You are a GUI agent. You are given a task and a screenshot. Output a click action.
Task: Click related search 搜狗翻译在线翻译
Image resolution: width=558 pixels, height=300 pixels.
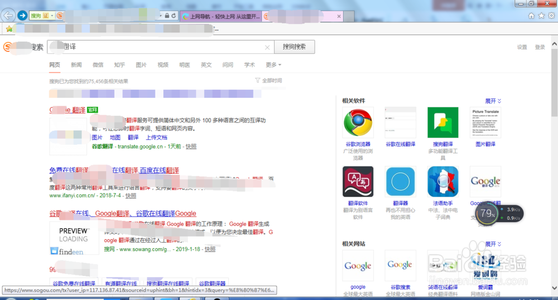click(x=168, y=283)
